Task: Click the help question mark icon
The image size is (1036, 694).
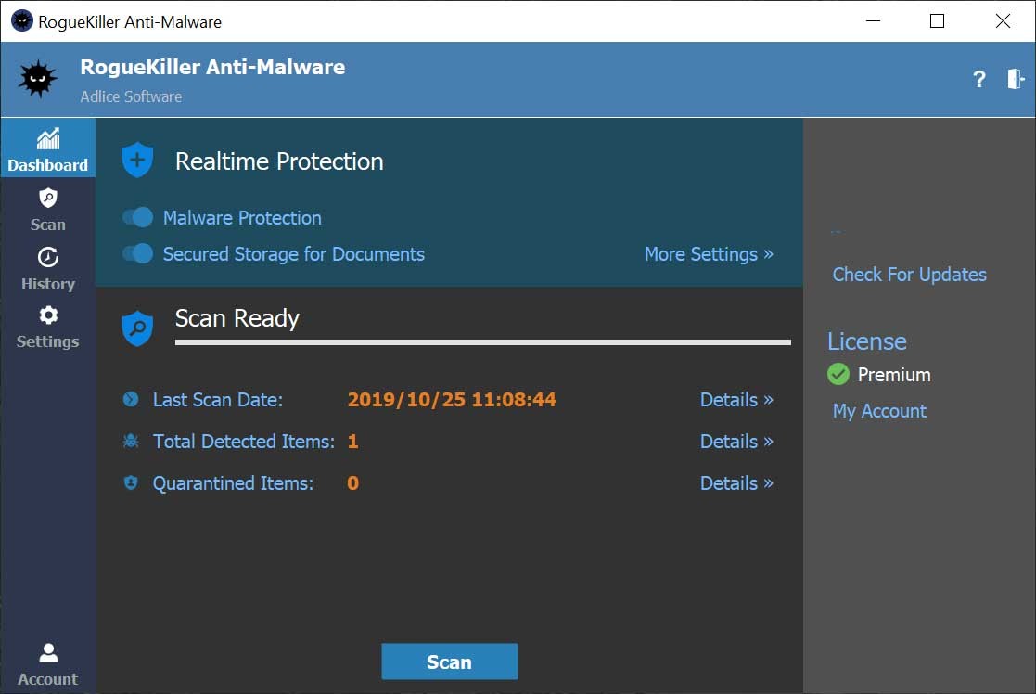Action: pyautogui.click(x=978, y=80)
